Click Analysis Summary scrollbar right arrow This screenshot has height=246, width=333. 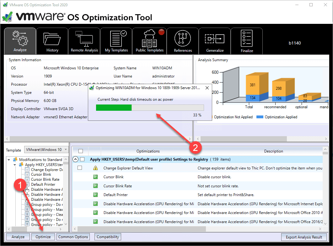326,139
